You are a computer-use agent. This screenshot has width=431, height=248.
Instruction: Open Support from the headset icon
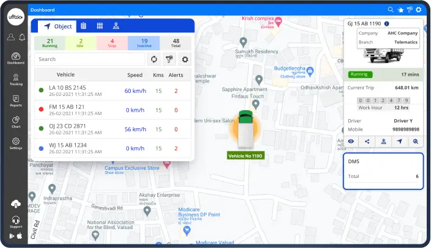16,221
